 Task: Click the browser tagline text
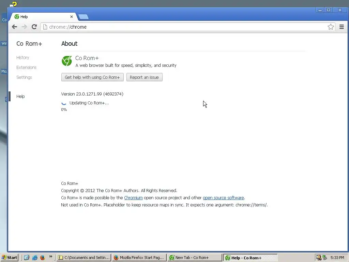(x=126, y=65)
